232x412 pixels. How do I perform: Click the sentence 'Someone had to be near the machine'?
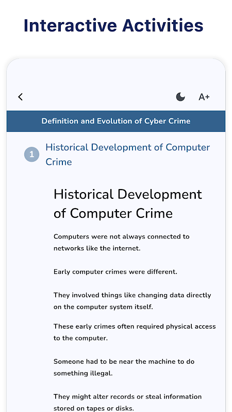[124, 367]
